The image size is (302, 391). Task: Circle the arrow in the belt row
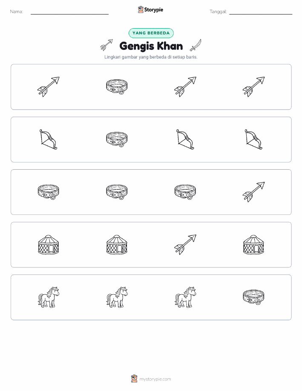[253, 192]
